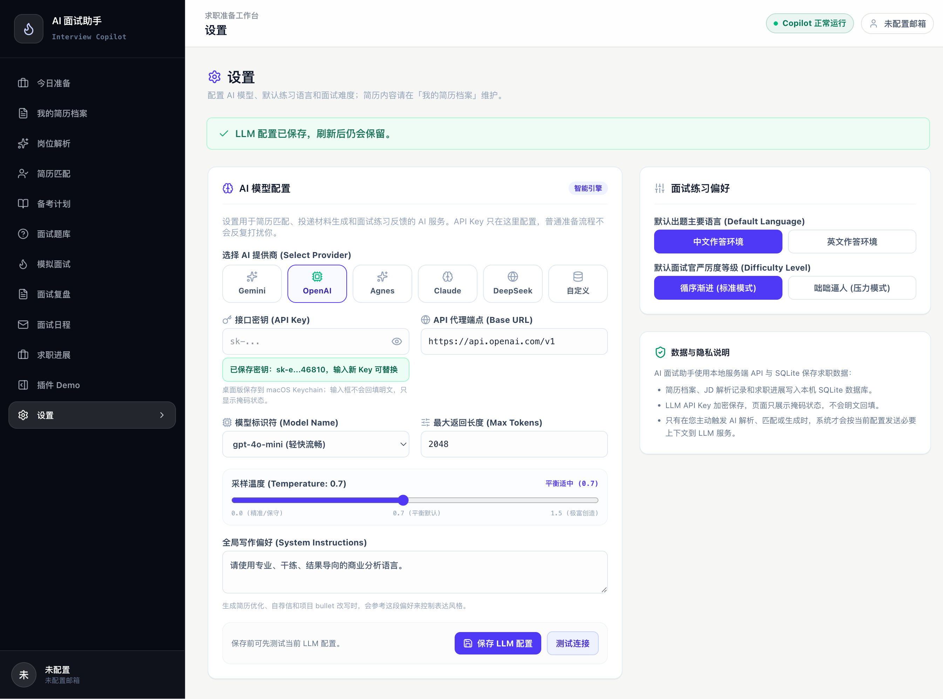This screenshot has width=943, height=699.
Task: Click the briefcase icon beside 今日准备
Action: click(23, 83)
